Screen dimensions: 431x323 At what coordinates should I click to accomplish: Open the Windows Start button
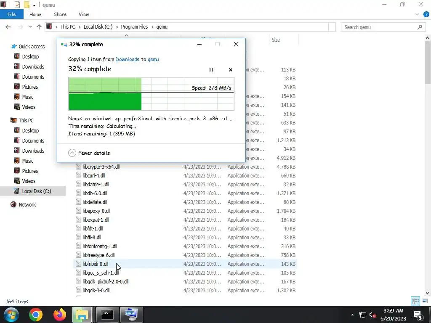[x=11, y=315]
